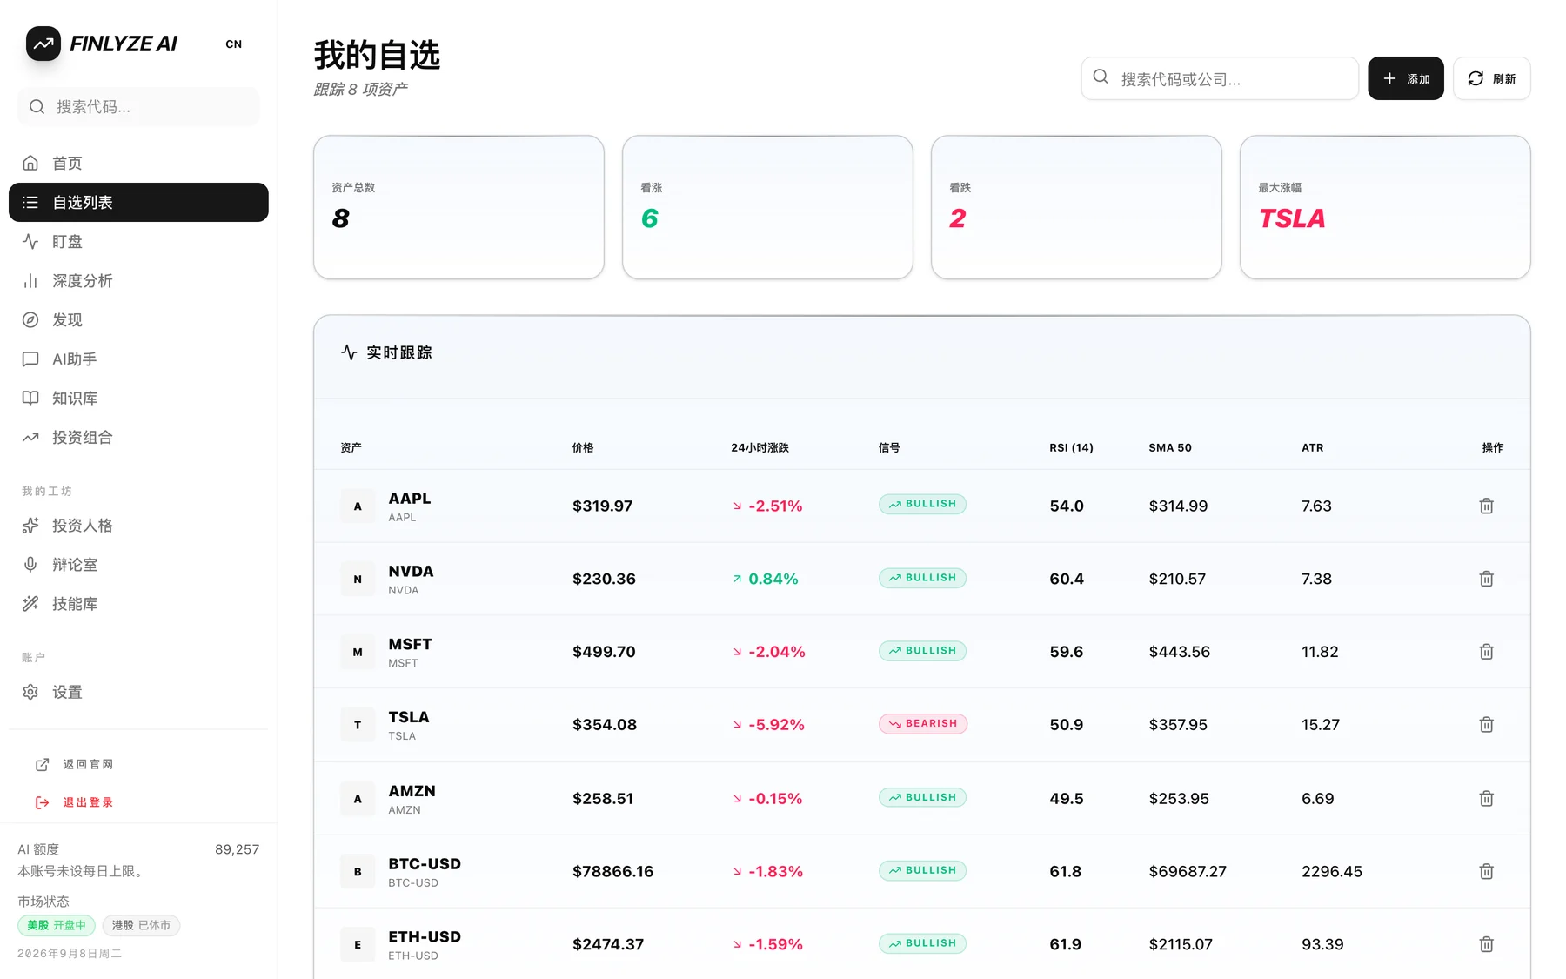Click the BTC-USD letter avatar
1566x979 pixels.
[358, 871]
